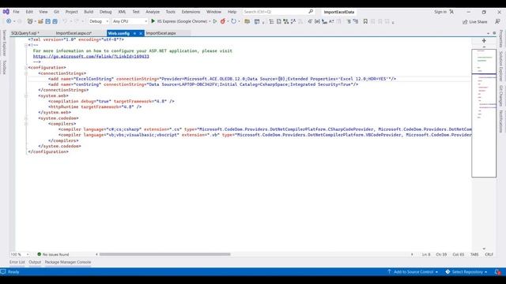Open the 100 % zoom level dropdown
Viewport: 506px width, 284px height.
pyautogui.click(x=19, y=254)
